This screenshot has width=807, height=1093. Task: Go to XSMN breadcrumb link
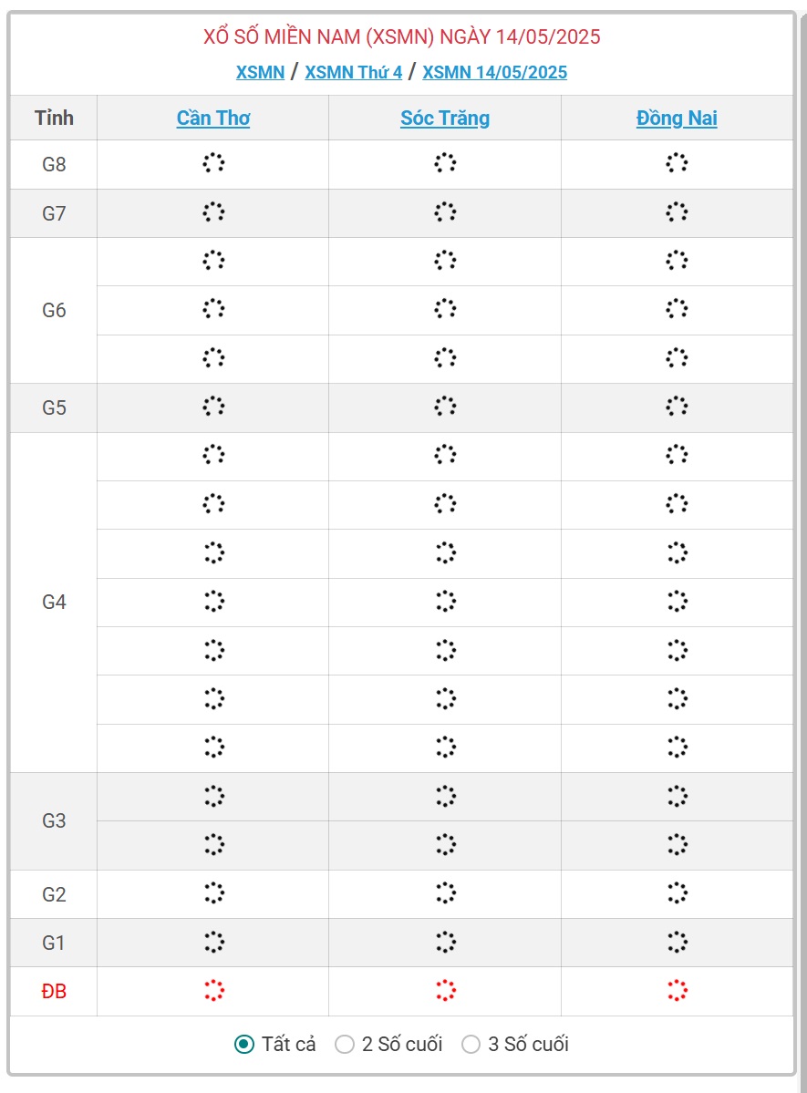[260, 72]
